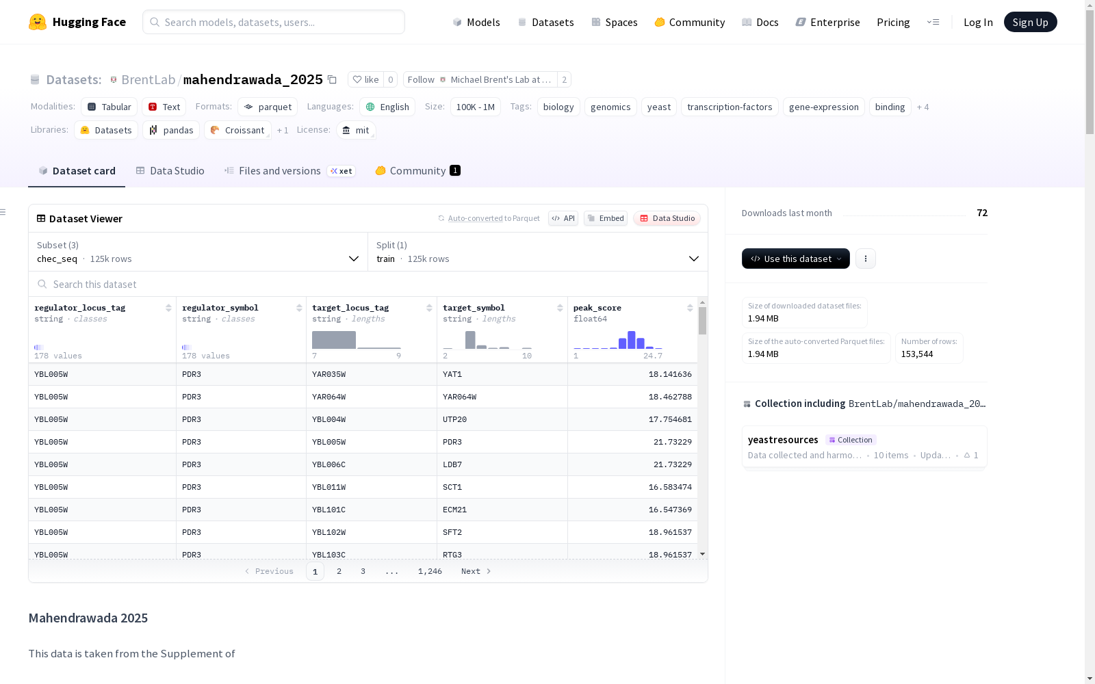Click the Embed button
Screen dimensions: 1095x684
pyautogui.click(x=606, y=218)
